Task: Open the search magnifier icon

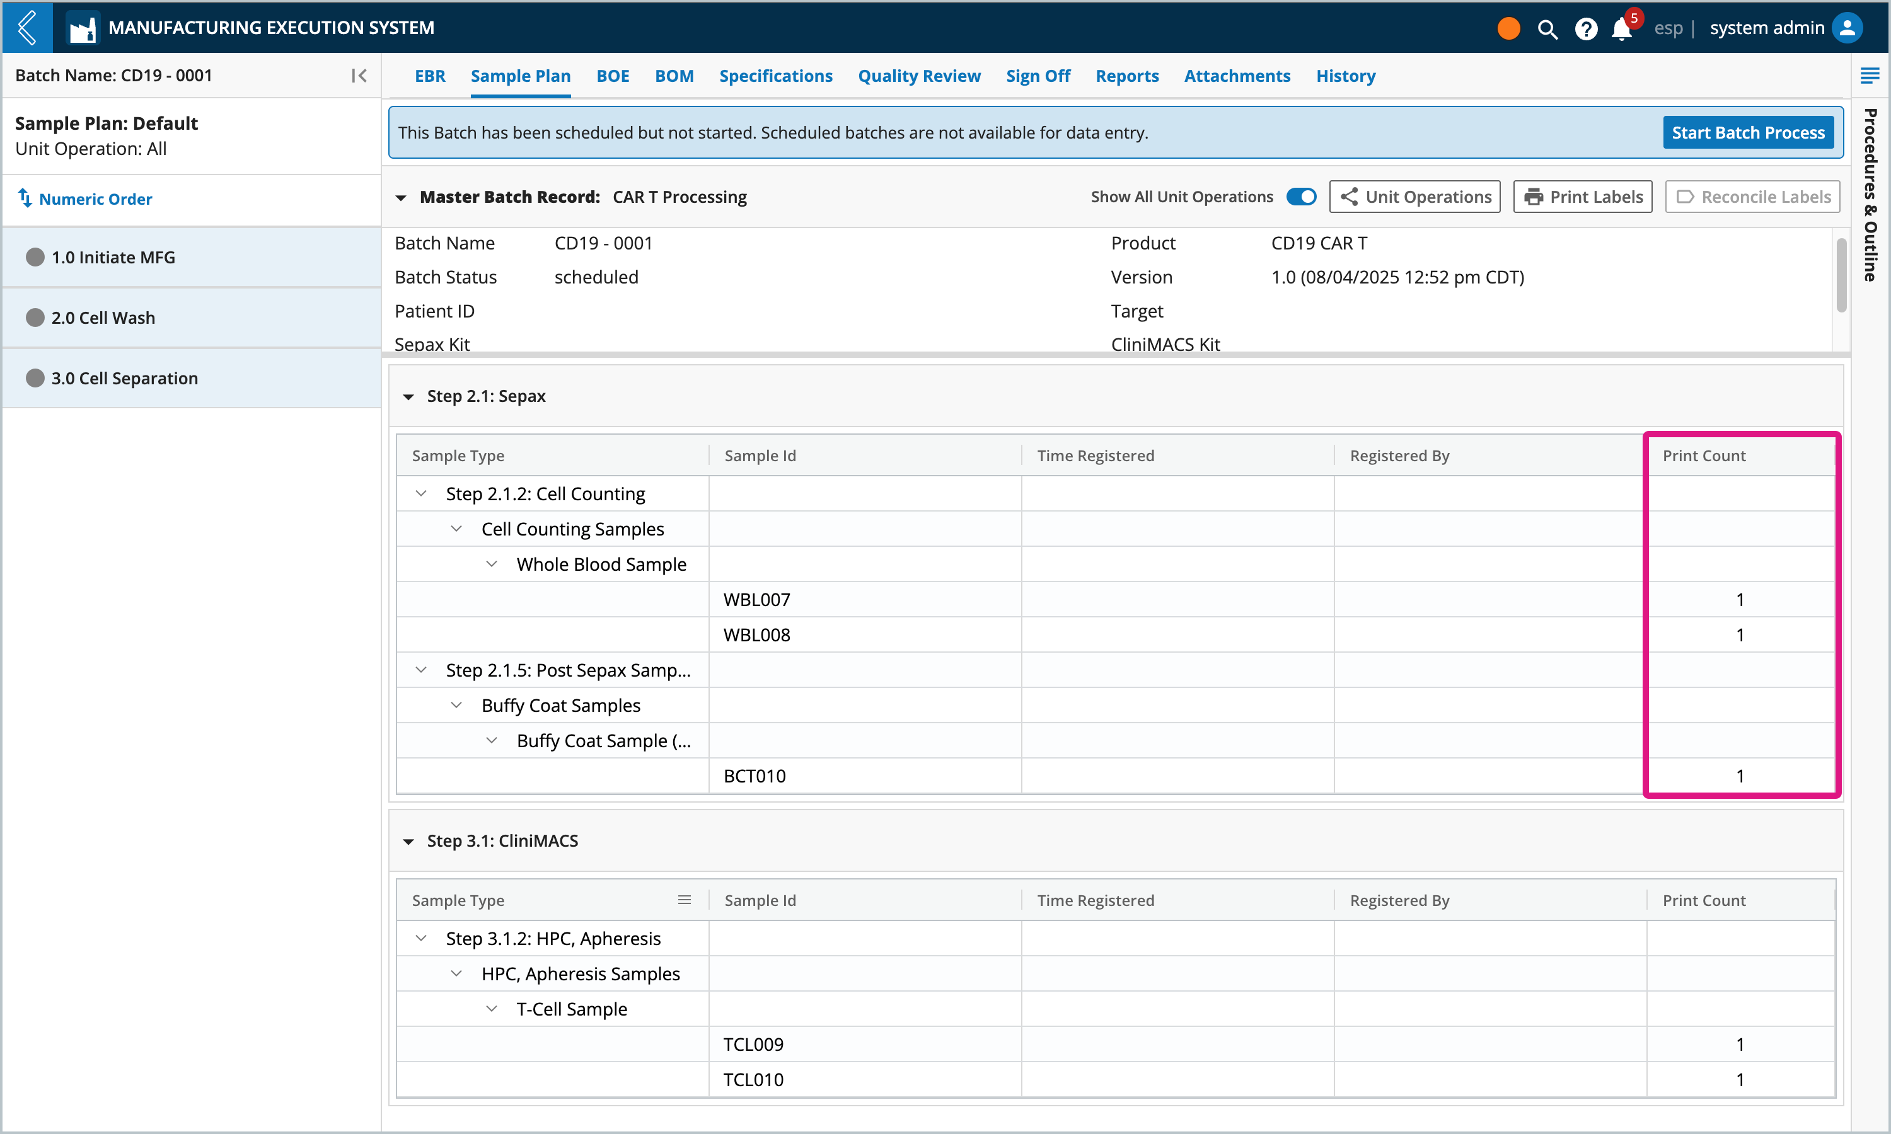Action: 1547,29
